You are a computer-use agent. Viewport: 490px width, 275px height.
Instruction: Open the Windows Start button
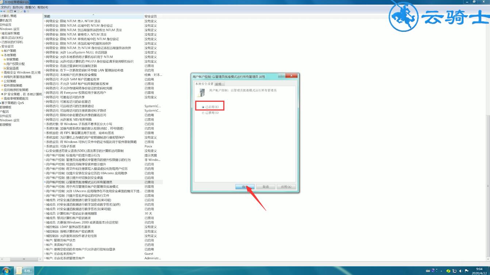[x=6, y=271]
